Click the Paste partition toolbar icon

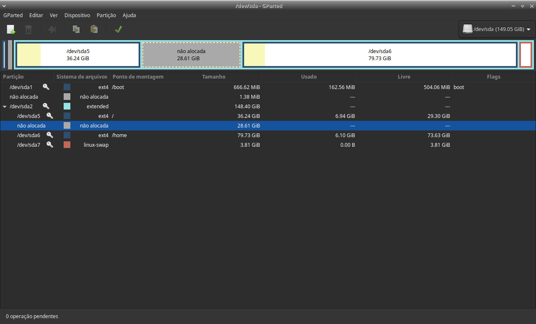pyautogui.click(x=94, y=30)
